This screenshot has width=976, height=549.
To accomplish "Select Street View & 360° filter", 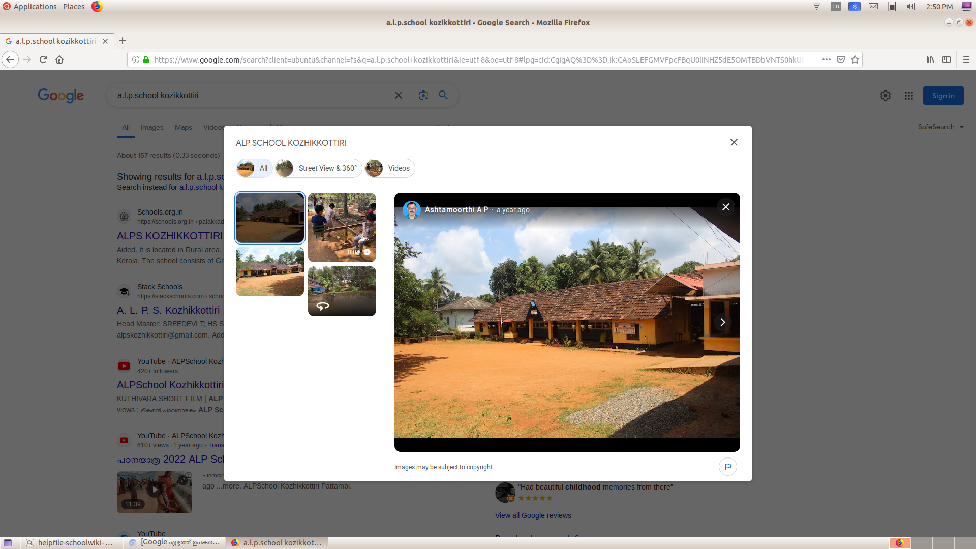I will 319,168.
